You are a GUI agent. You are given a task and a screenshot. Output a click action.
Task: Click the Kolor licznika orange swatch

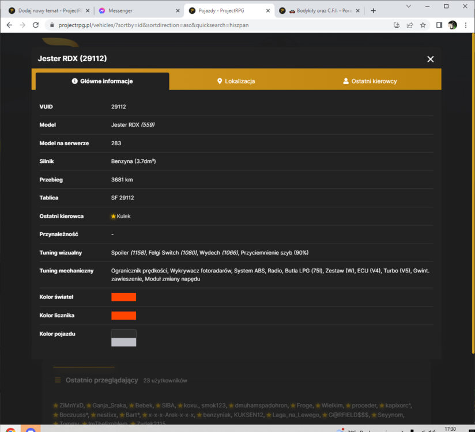tap(123, 316)
